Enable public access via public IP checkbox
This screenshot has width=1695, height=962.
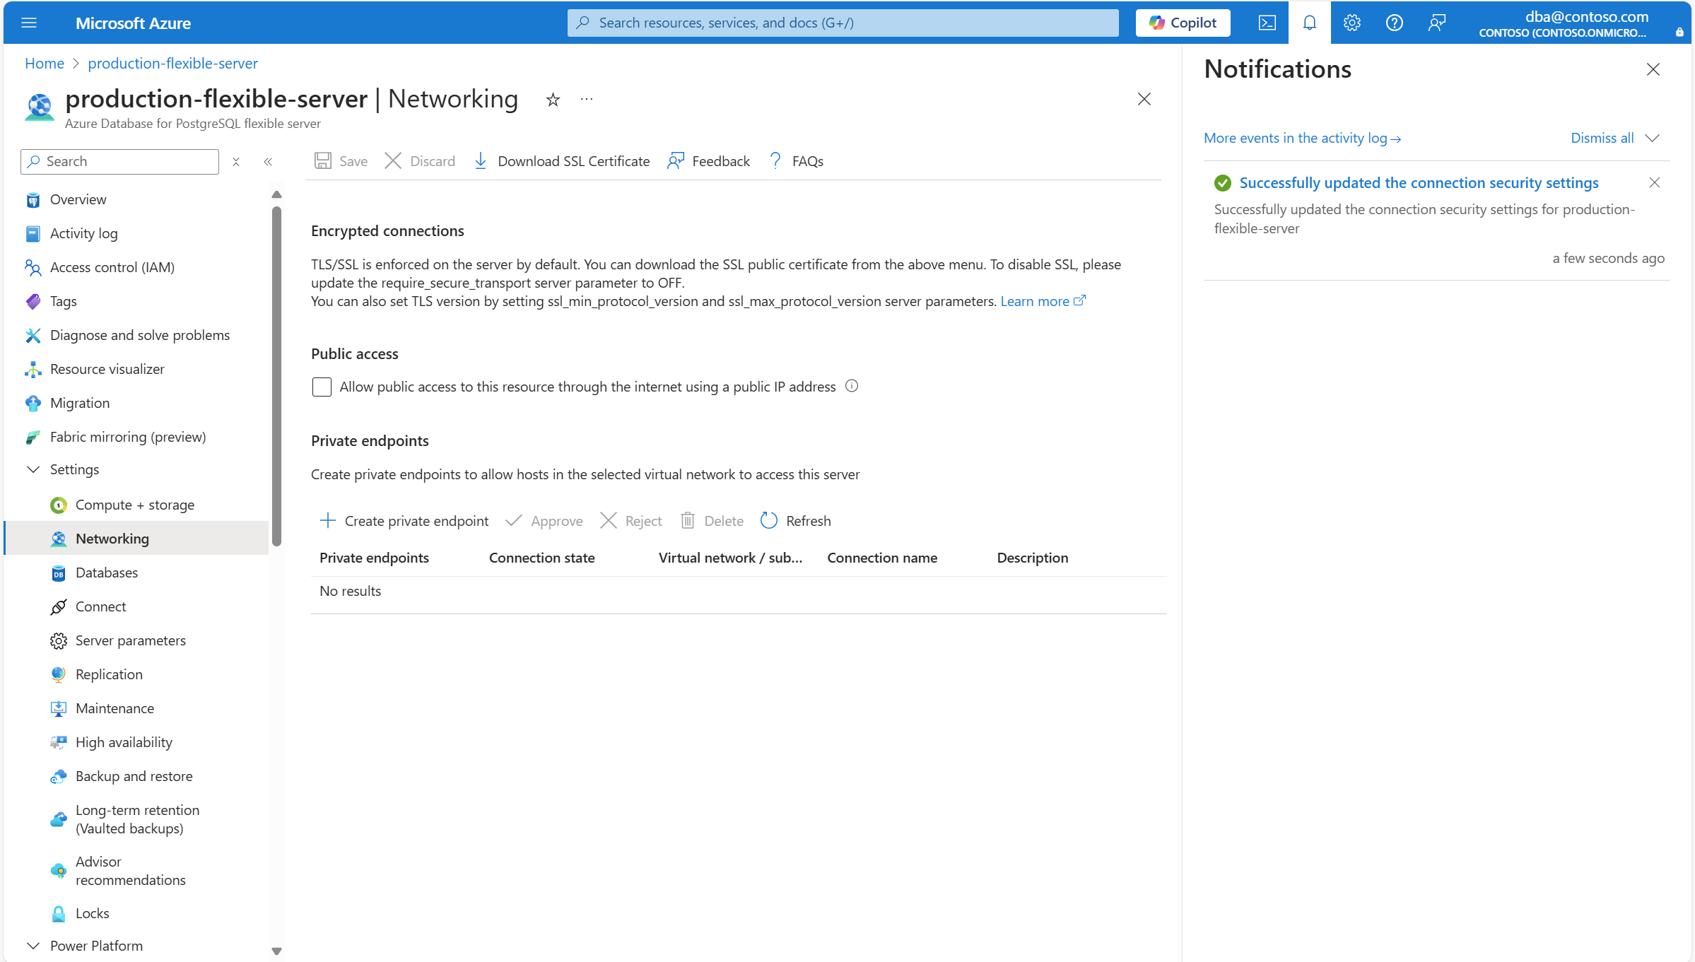[322, 387]
